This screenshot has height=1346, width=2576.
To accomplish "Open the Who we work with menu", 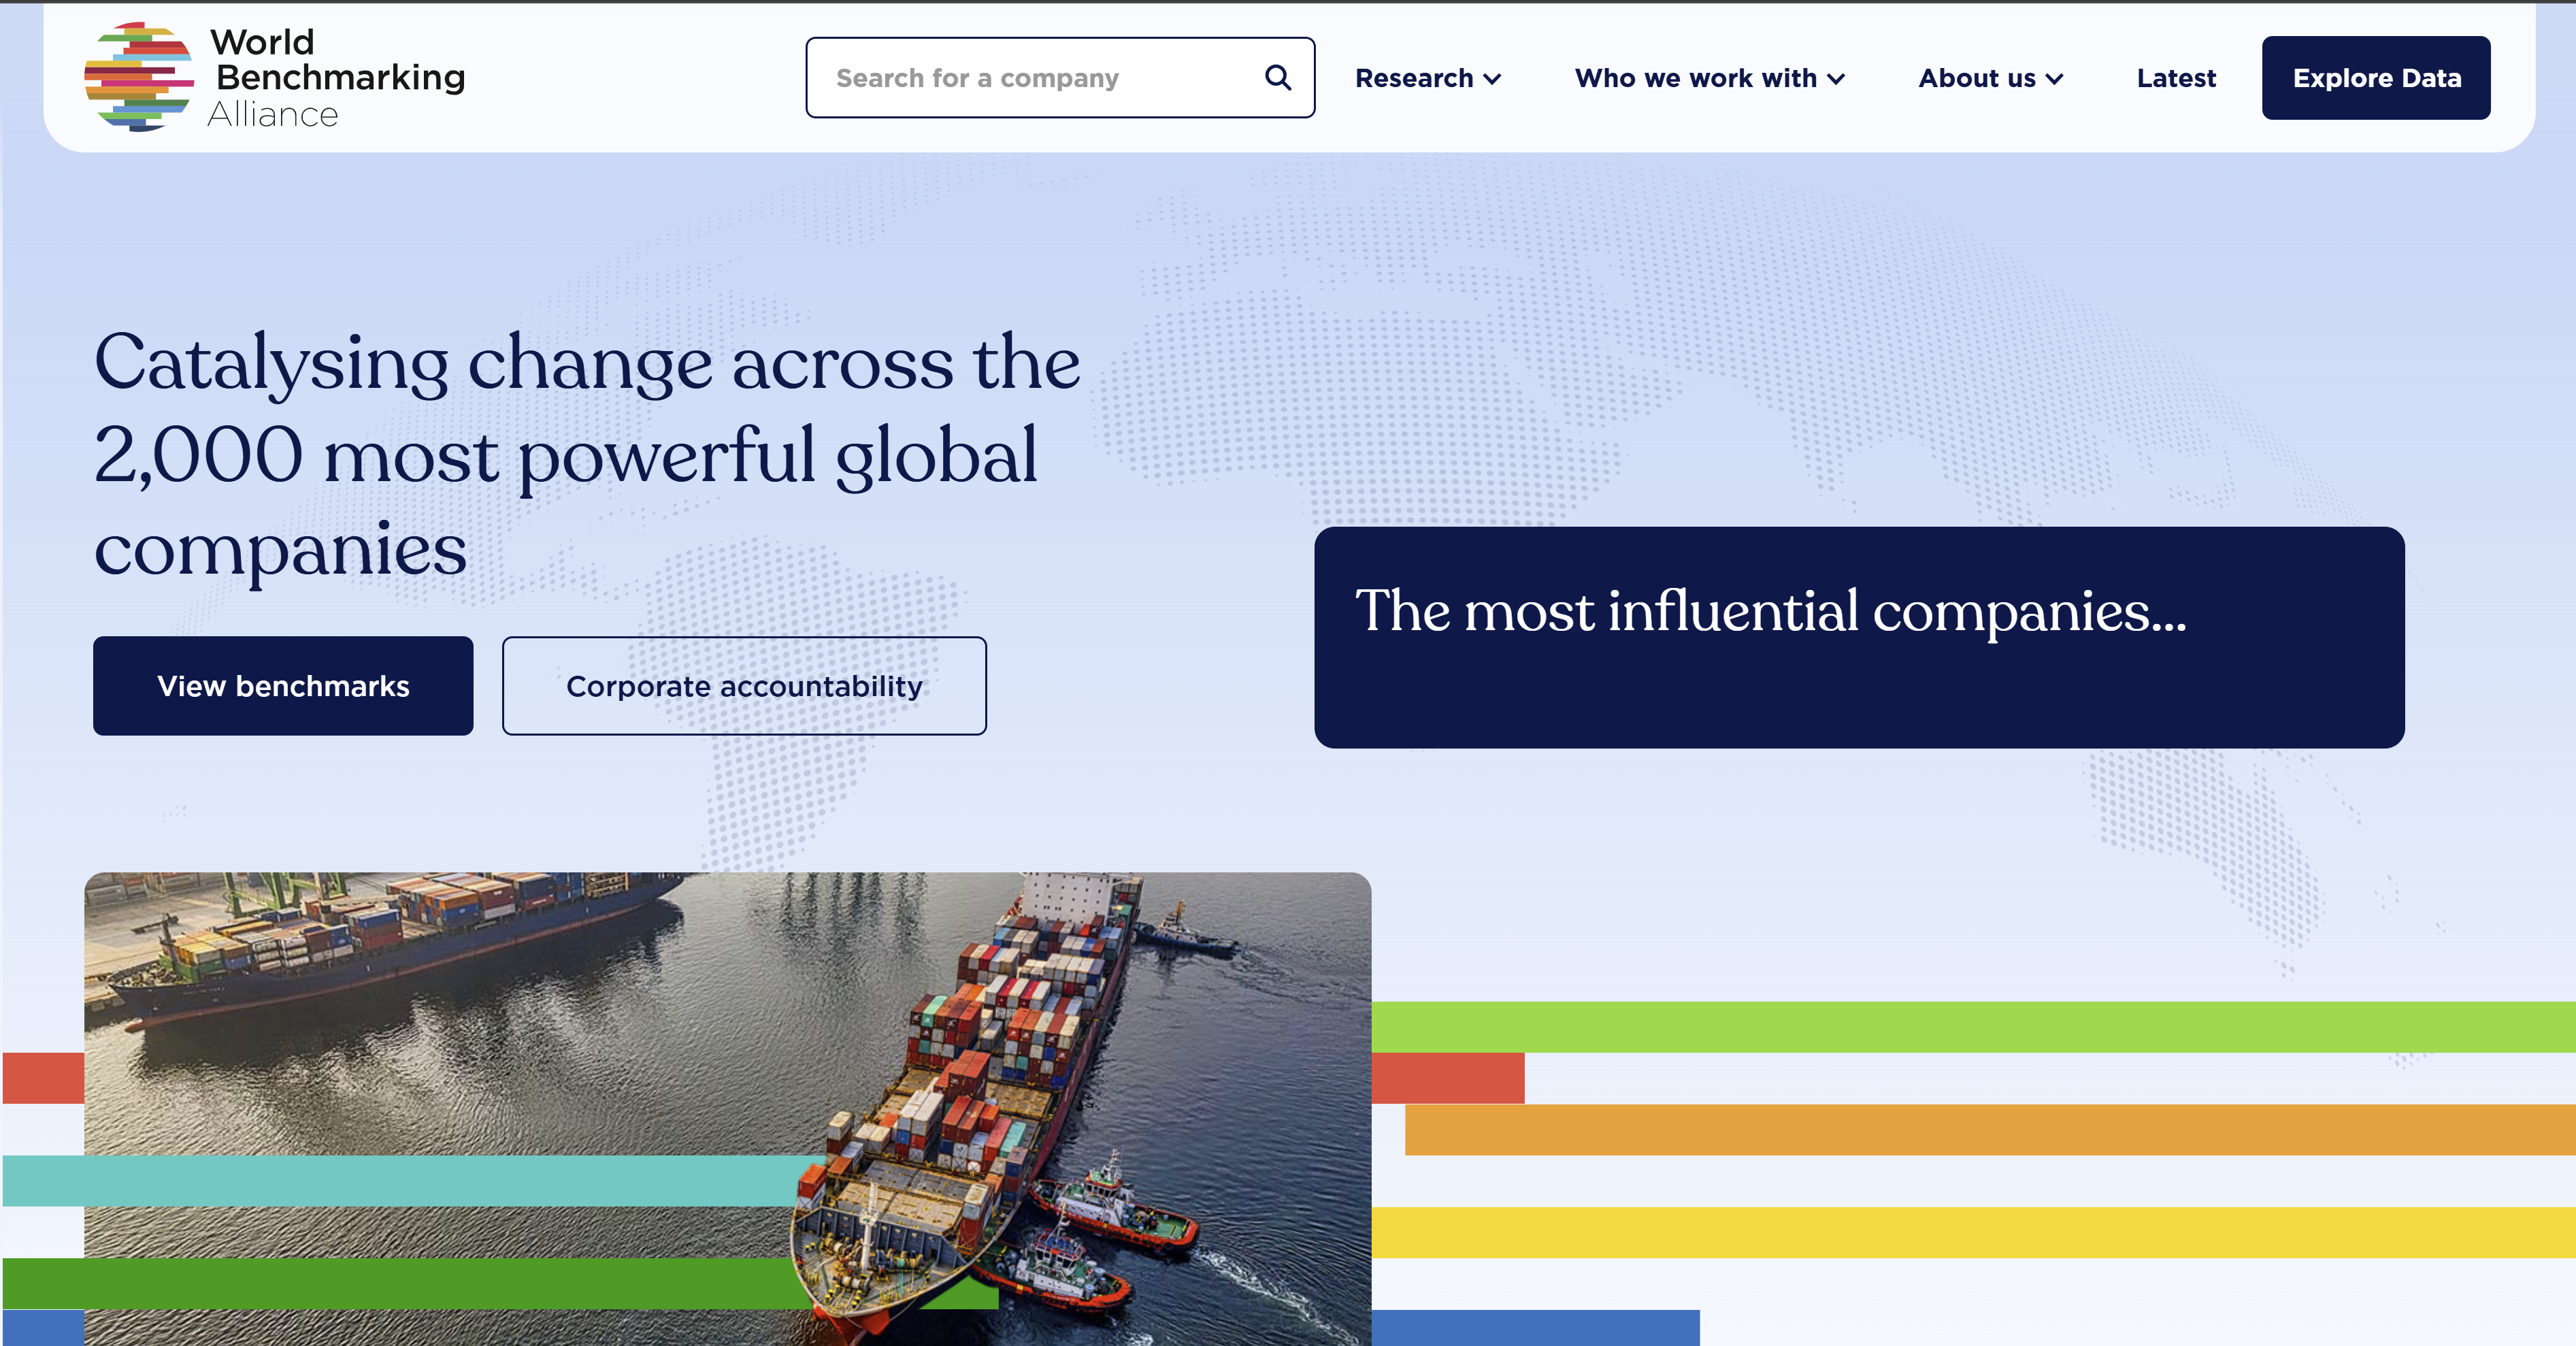I will 1695,78.
